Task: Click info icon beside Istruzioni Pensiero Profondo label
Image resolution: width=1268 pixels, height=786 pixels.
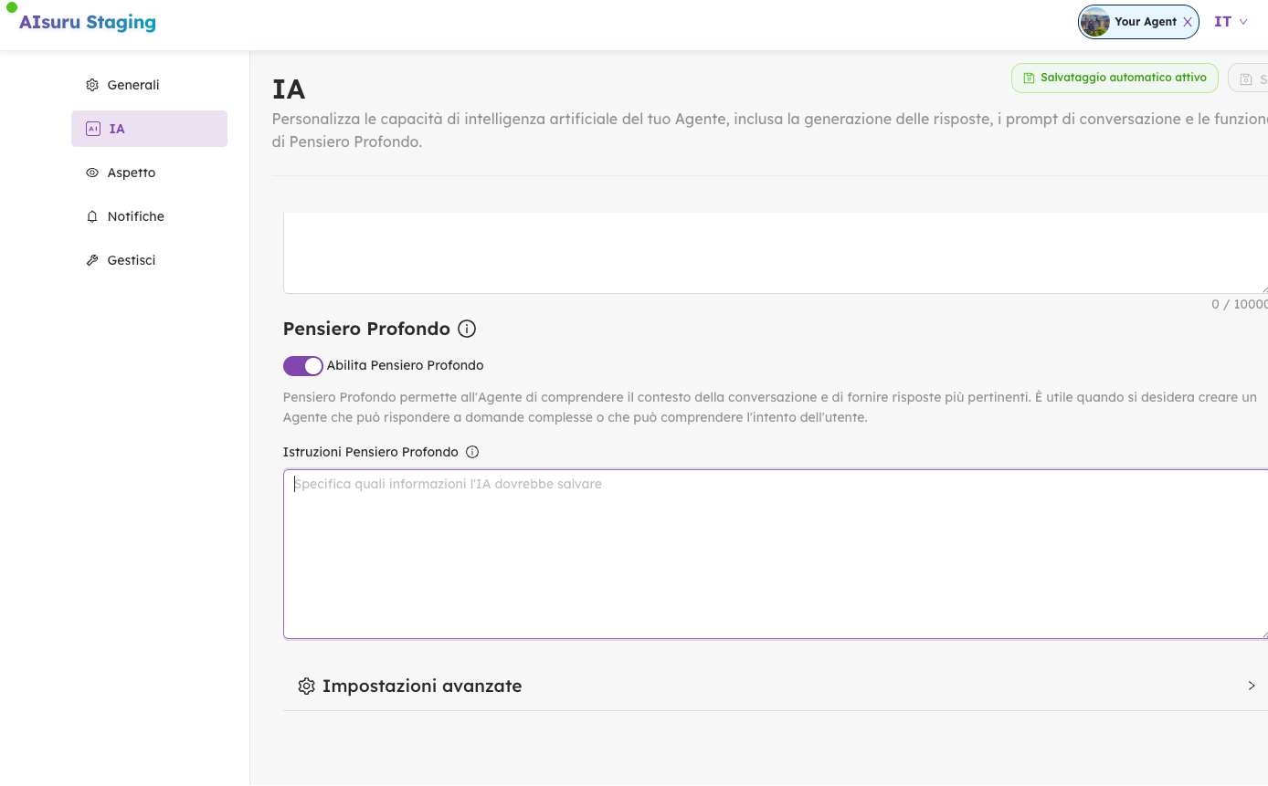Action: click(472, 452)
